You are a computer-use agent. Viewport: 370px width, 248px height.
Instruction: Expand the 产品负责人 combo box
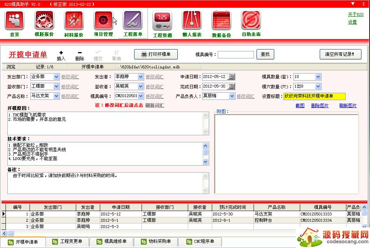232,96
